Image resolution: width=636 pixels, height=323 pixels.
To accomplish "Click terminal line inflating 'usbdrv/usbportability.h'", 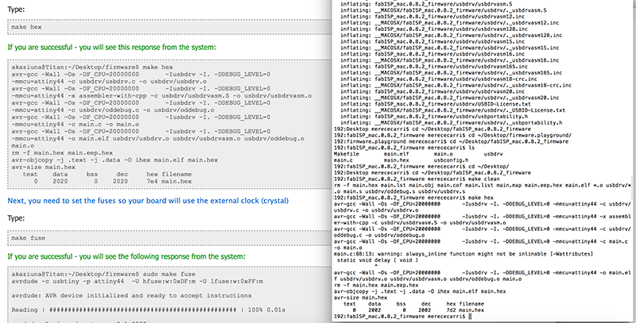I will point(434,117).
